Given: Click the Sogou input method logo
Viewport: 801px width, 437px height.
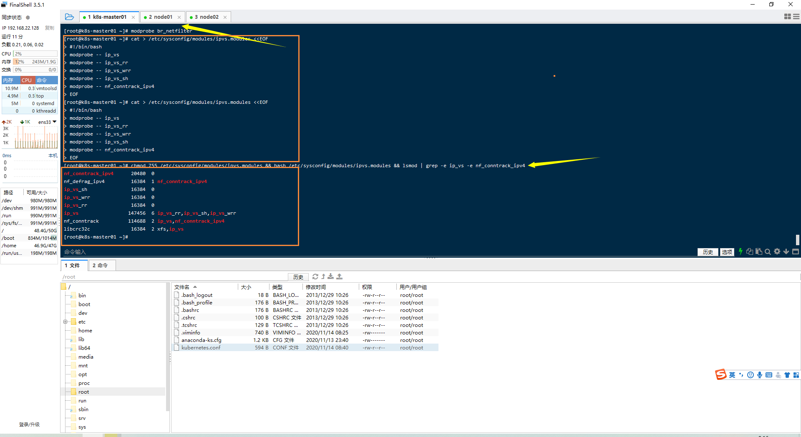Looking at the screenshot, I should (x=721, y=374).
